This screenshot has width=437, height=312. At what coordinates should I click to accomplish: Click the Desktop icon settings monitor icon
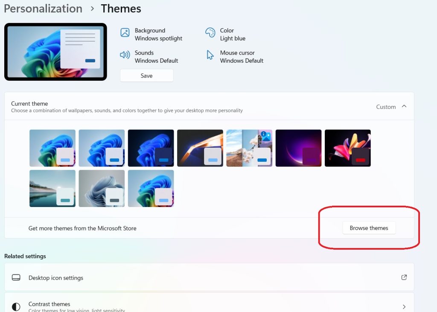(x=16, y=277)
